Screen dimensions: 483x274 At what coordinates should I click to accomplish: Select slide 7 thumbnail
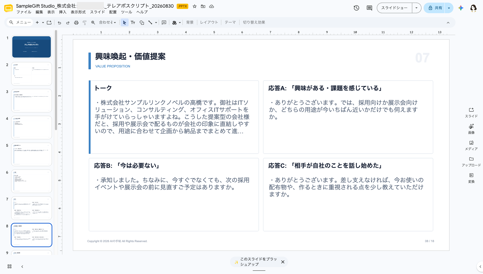pyautogui.click(x=31, y=208)
